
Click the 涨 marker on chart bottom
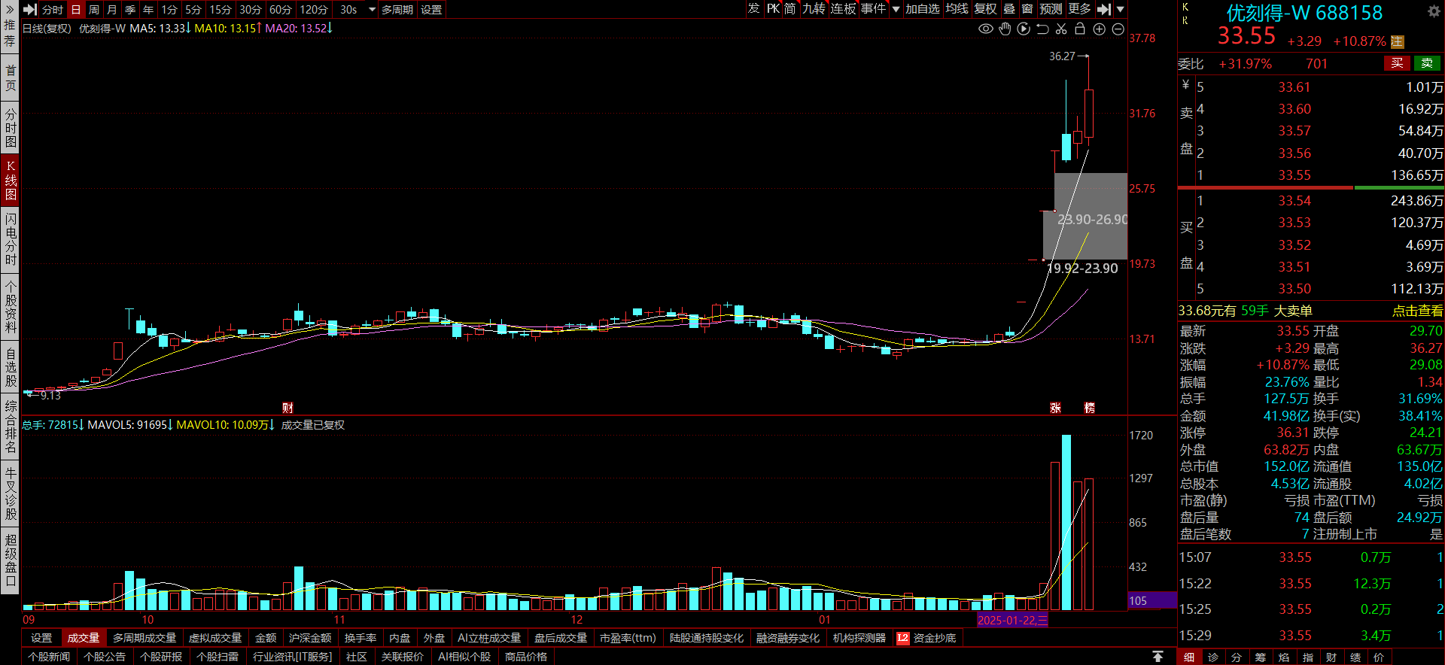[1055, 408]
